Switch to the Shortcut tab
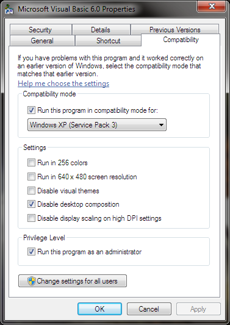The image size is (230, 325). coord(108,40)
